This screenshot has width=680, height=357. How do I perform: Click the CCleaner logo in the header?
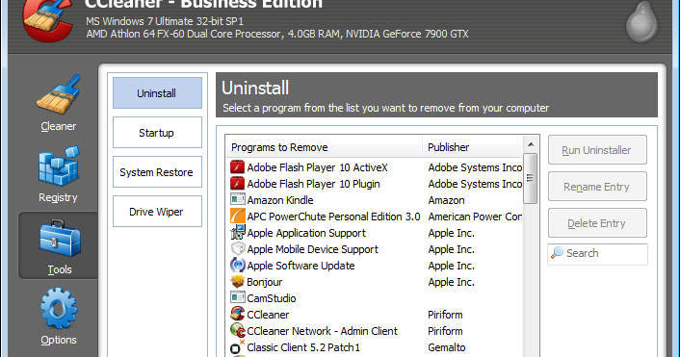pyautogui.click(x=48, y=20)
